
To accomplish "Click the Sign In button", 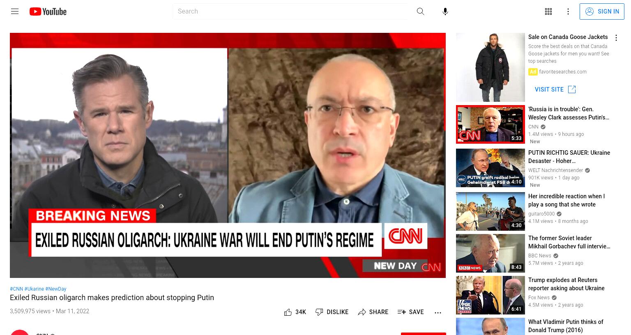I will click(602, 11).
